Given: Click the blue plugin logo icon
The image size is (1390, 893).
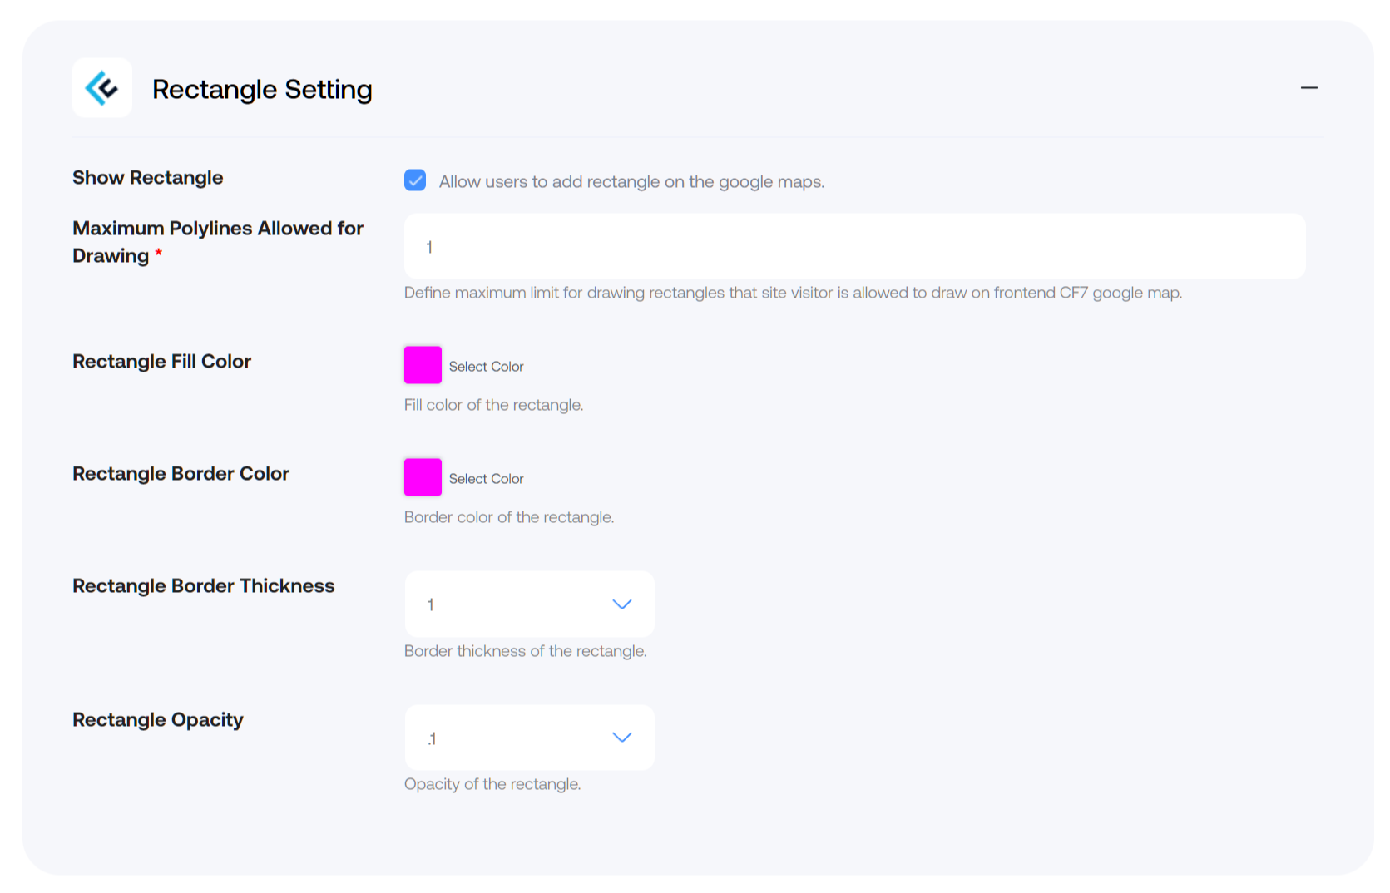Looking at the screenshot, I should click(x=101, y=88).
